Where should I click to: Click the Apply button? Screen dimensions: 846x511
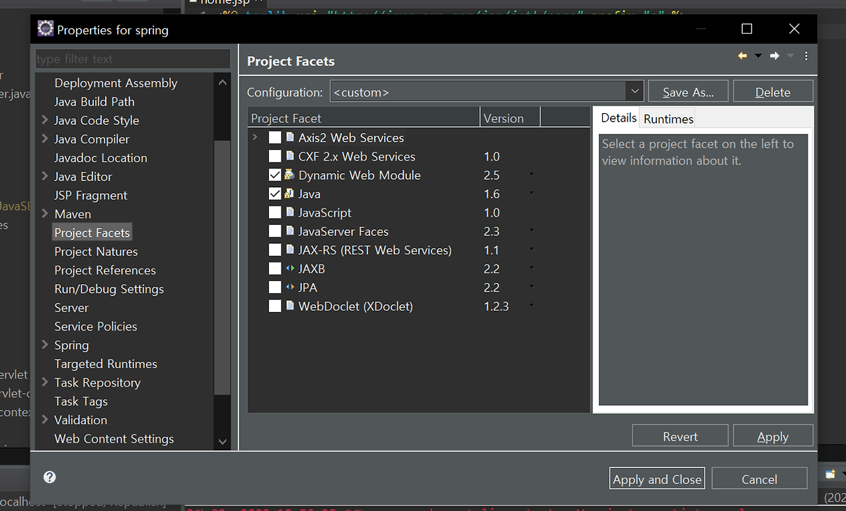(x=773, y=436)
